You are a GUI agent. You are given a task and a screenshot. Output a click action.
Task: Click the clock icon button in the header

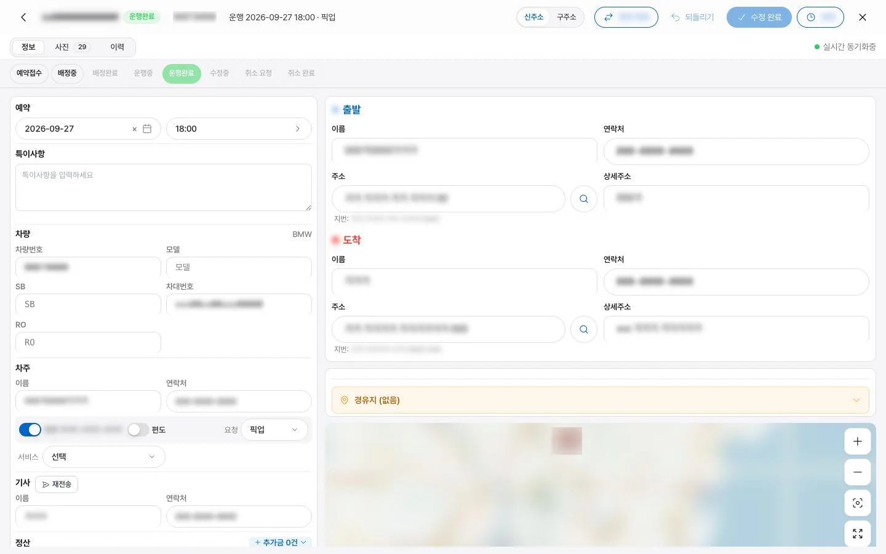click(x=820, y=17)
